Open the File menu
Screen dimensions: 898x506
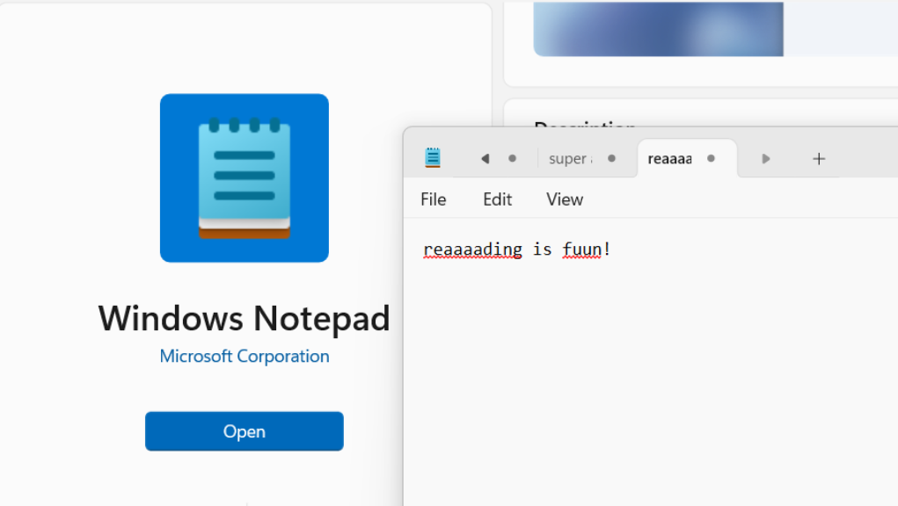point(433,199)
